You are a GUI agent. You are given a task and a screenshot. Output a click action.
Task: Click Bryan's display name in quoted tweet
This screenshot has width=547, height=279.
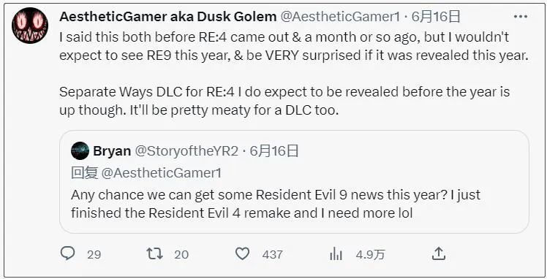(x=112, y=151)
